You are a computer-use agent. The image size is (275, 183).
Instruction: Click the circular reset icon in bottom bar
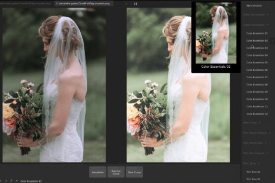coord(11,181)
